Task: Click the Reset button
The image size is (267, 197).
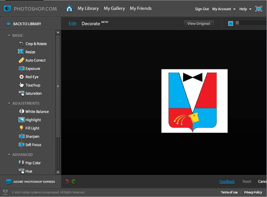Action: [247, 182]
